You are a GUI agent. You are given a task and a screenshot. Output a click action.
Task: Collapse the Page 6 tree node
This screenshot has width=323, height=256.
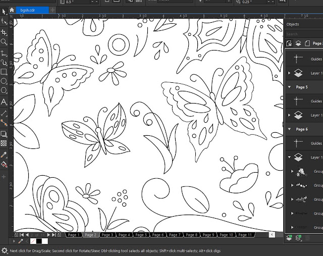pos(289,129)
